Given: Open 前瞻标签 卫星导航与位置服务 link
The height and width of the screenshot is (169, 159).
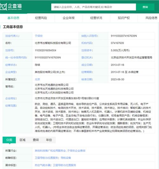Looking at the screenshot, I should pyautogui.click(x=46, y=158).
